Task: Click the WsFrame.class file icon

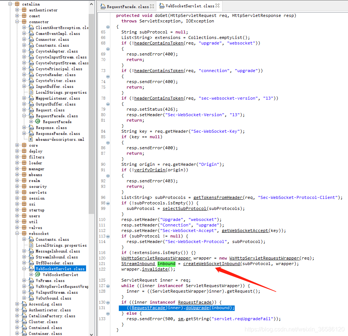Action: [31, 280]
